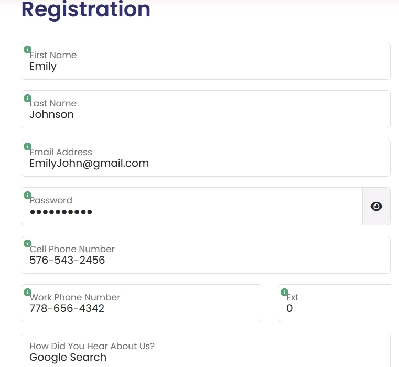This screenshot has width=399, height=367.
Task: Click the info icon beside Email Address
Action: pyautogui.click(x=27, y=146)
